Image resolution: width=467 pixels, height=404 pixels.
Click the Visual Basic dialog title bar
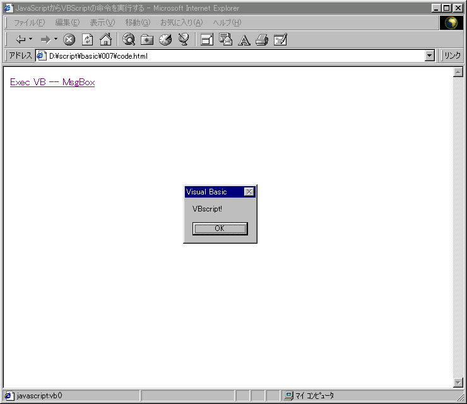(220, 192)
